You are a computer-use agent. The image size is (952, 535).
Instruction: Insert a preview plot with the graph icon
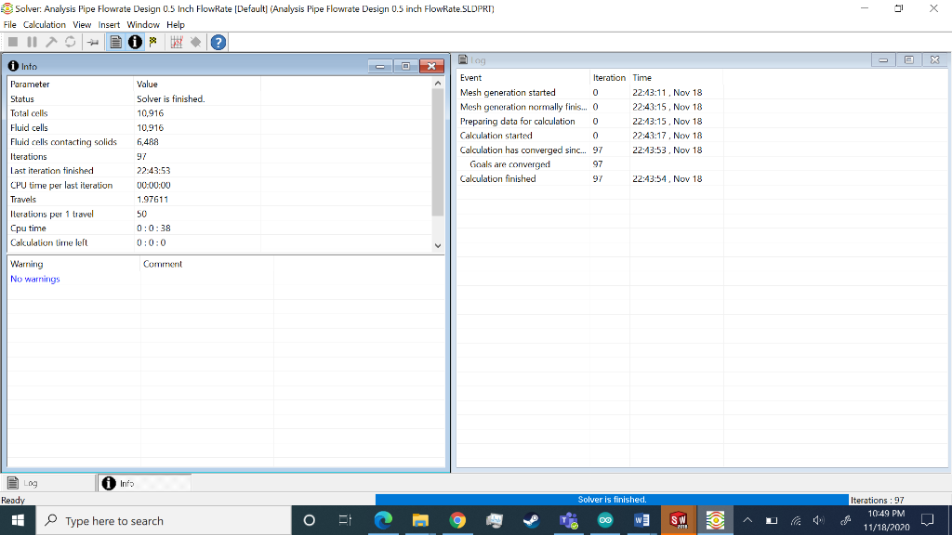coord(178,41)
